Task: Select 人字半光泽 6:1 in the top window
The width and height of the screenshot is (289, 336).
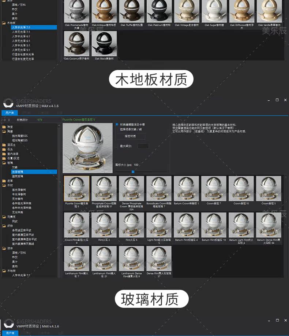Action: [21, 36]
